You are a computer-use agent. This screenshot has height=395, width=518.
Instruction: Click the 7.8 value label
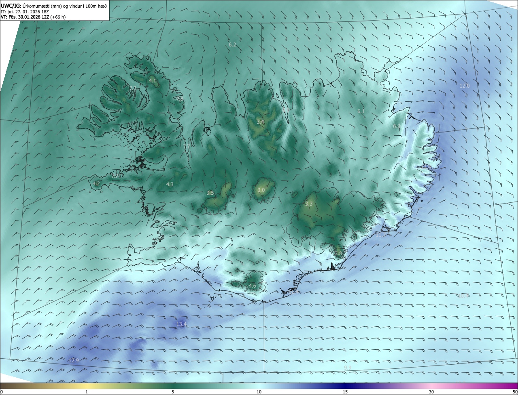click(180, 99)
